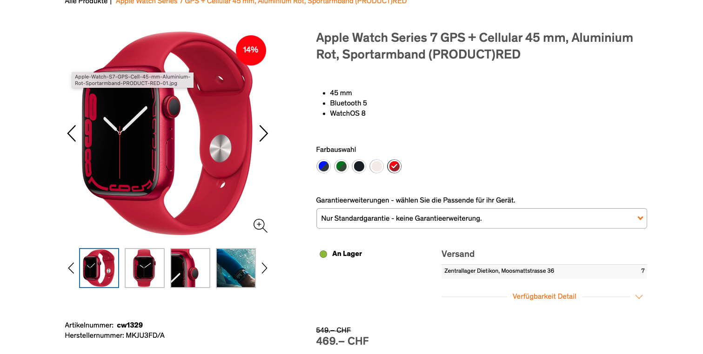This screenshot has width=703, height=354.
Task: Click the green An Lager stock indicator
Action: coord(323,254)
